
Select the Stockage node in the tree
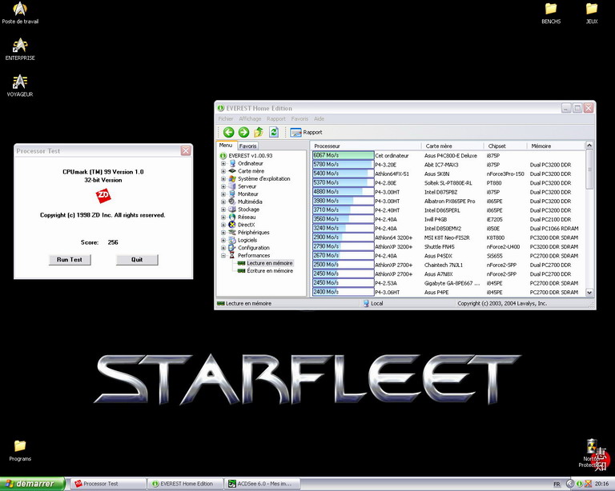248,210
